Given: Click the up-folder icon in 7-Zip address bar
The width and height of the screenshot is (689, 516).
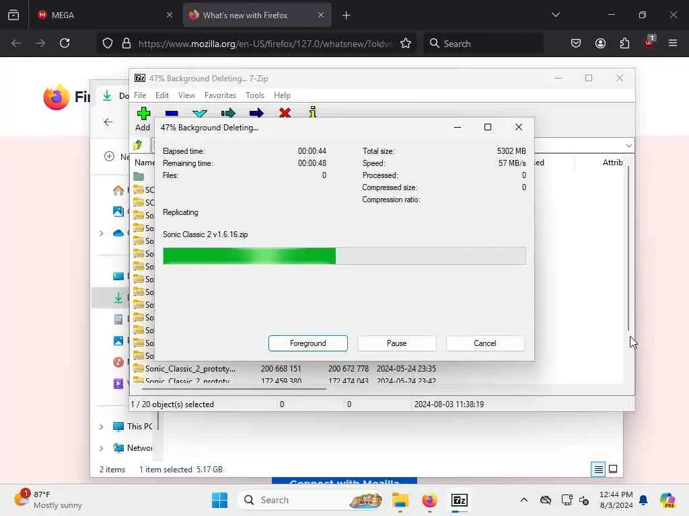Looking at the screenshot, I should [x=138, y=145].
